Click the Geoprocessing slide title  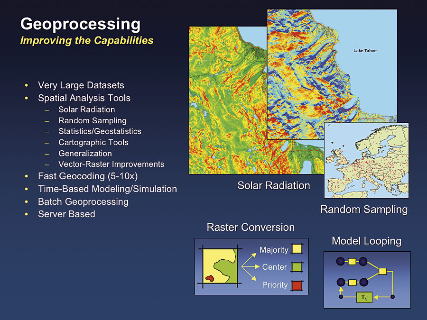[80, 25]
